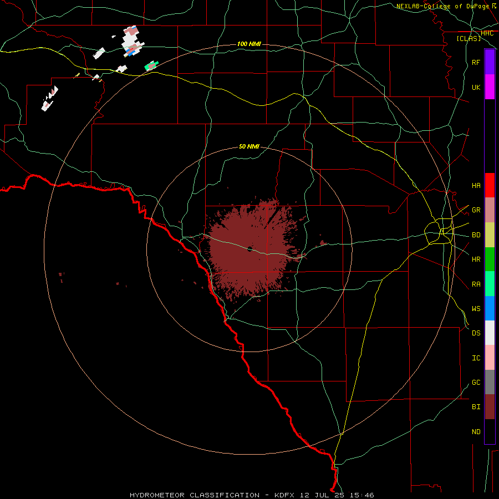
Task: Click the HYDROMETEOR CLASSIFICATION title text
Action: click(x=195, y=495)
